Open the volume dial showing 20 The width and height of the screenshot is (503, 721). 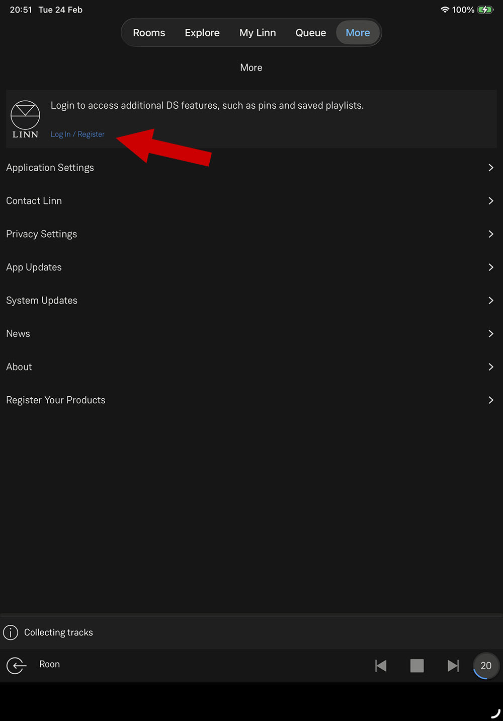point(485,666)
